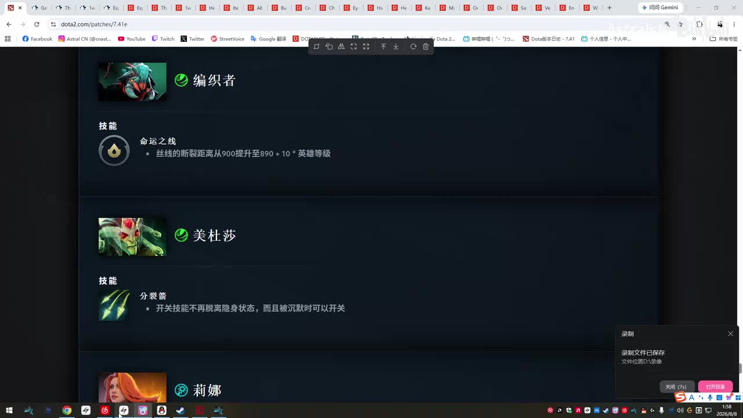
Task: Click the first fullscreen frame icon in floating toolbar
Action: click(354, 46)
